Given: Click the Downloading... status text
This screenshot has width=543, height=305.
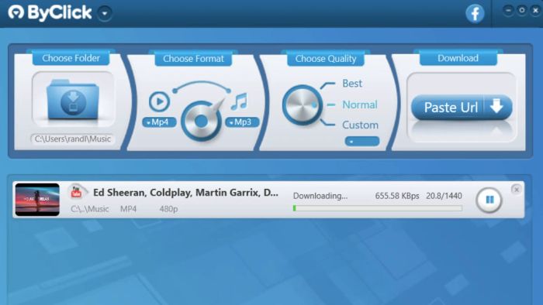Looking at the screenshot, I should (320, 196).
